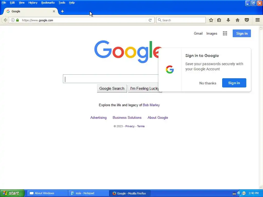Open the Tools menu
The width and height of the screenshot is (263, 197).
click(62, 3)
